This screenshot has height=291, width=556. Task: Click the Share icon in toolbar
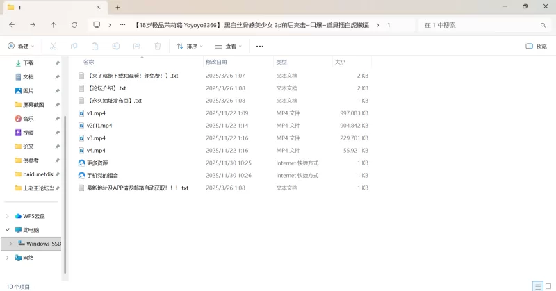tap(136, 46)
